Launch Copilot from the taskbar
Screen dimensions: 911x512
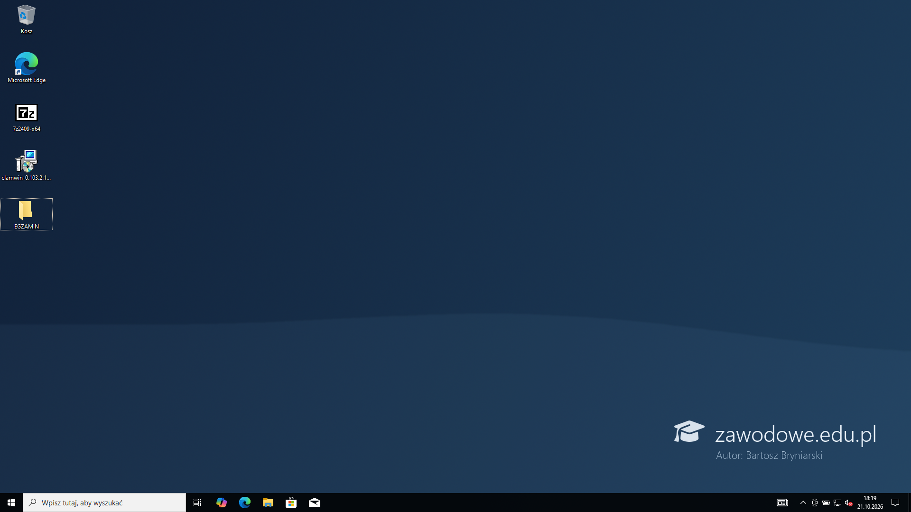click(221, 503)
